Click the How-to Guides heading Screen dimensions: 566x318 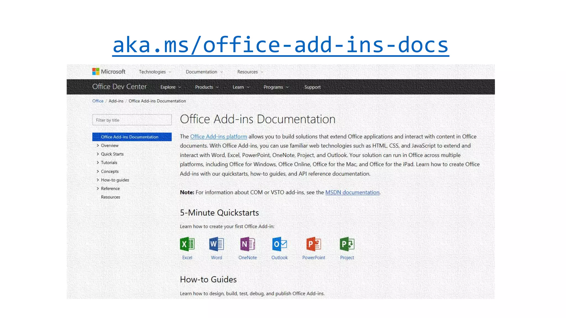point(208,280)
